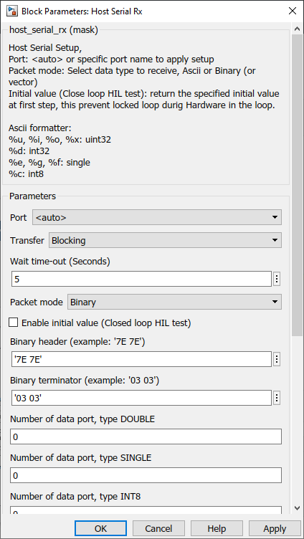Enable initial value checkbox for Closed loop HIL
The width and height of the screenshot is (304, 539).
13,323
